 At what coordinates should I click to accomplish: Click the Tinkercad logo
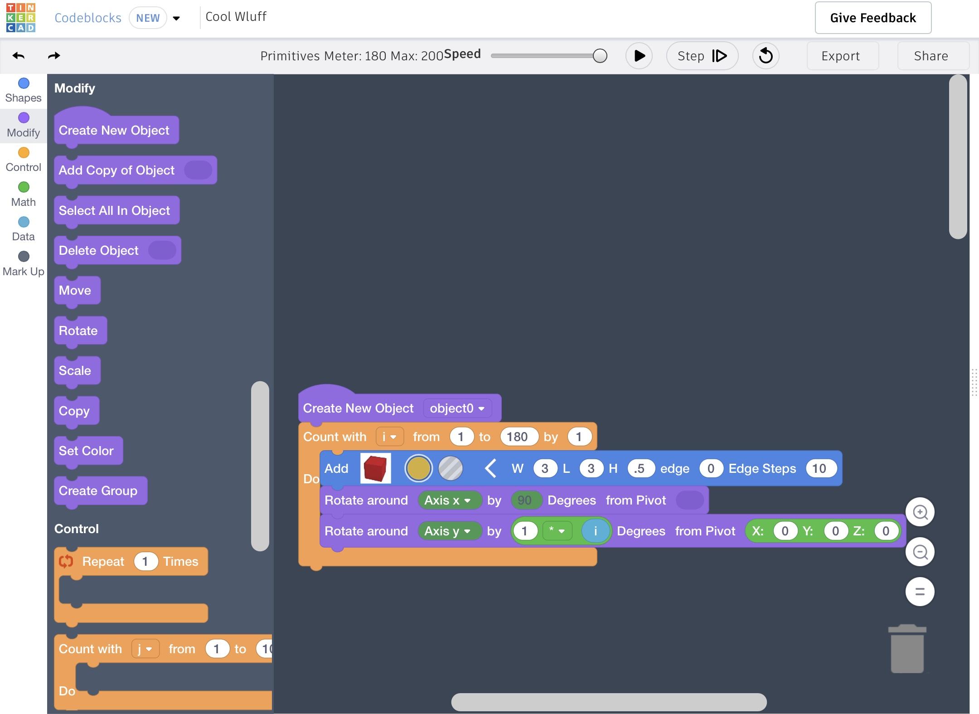(21, 18)
